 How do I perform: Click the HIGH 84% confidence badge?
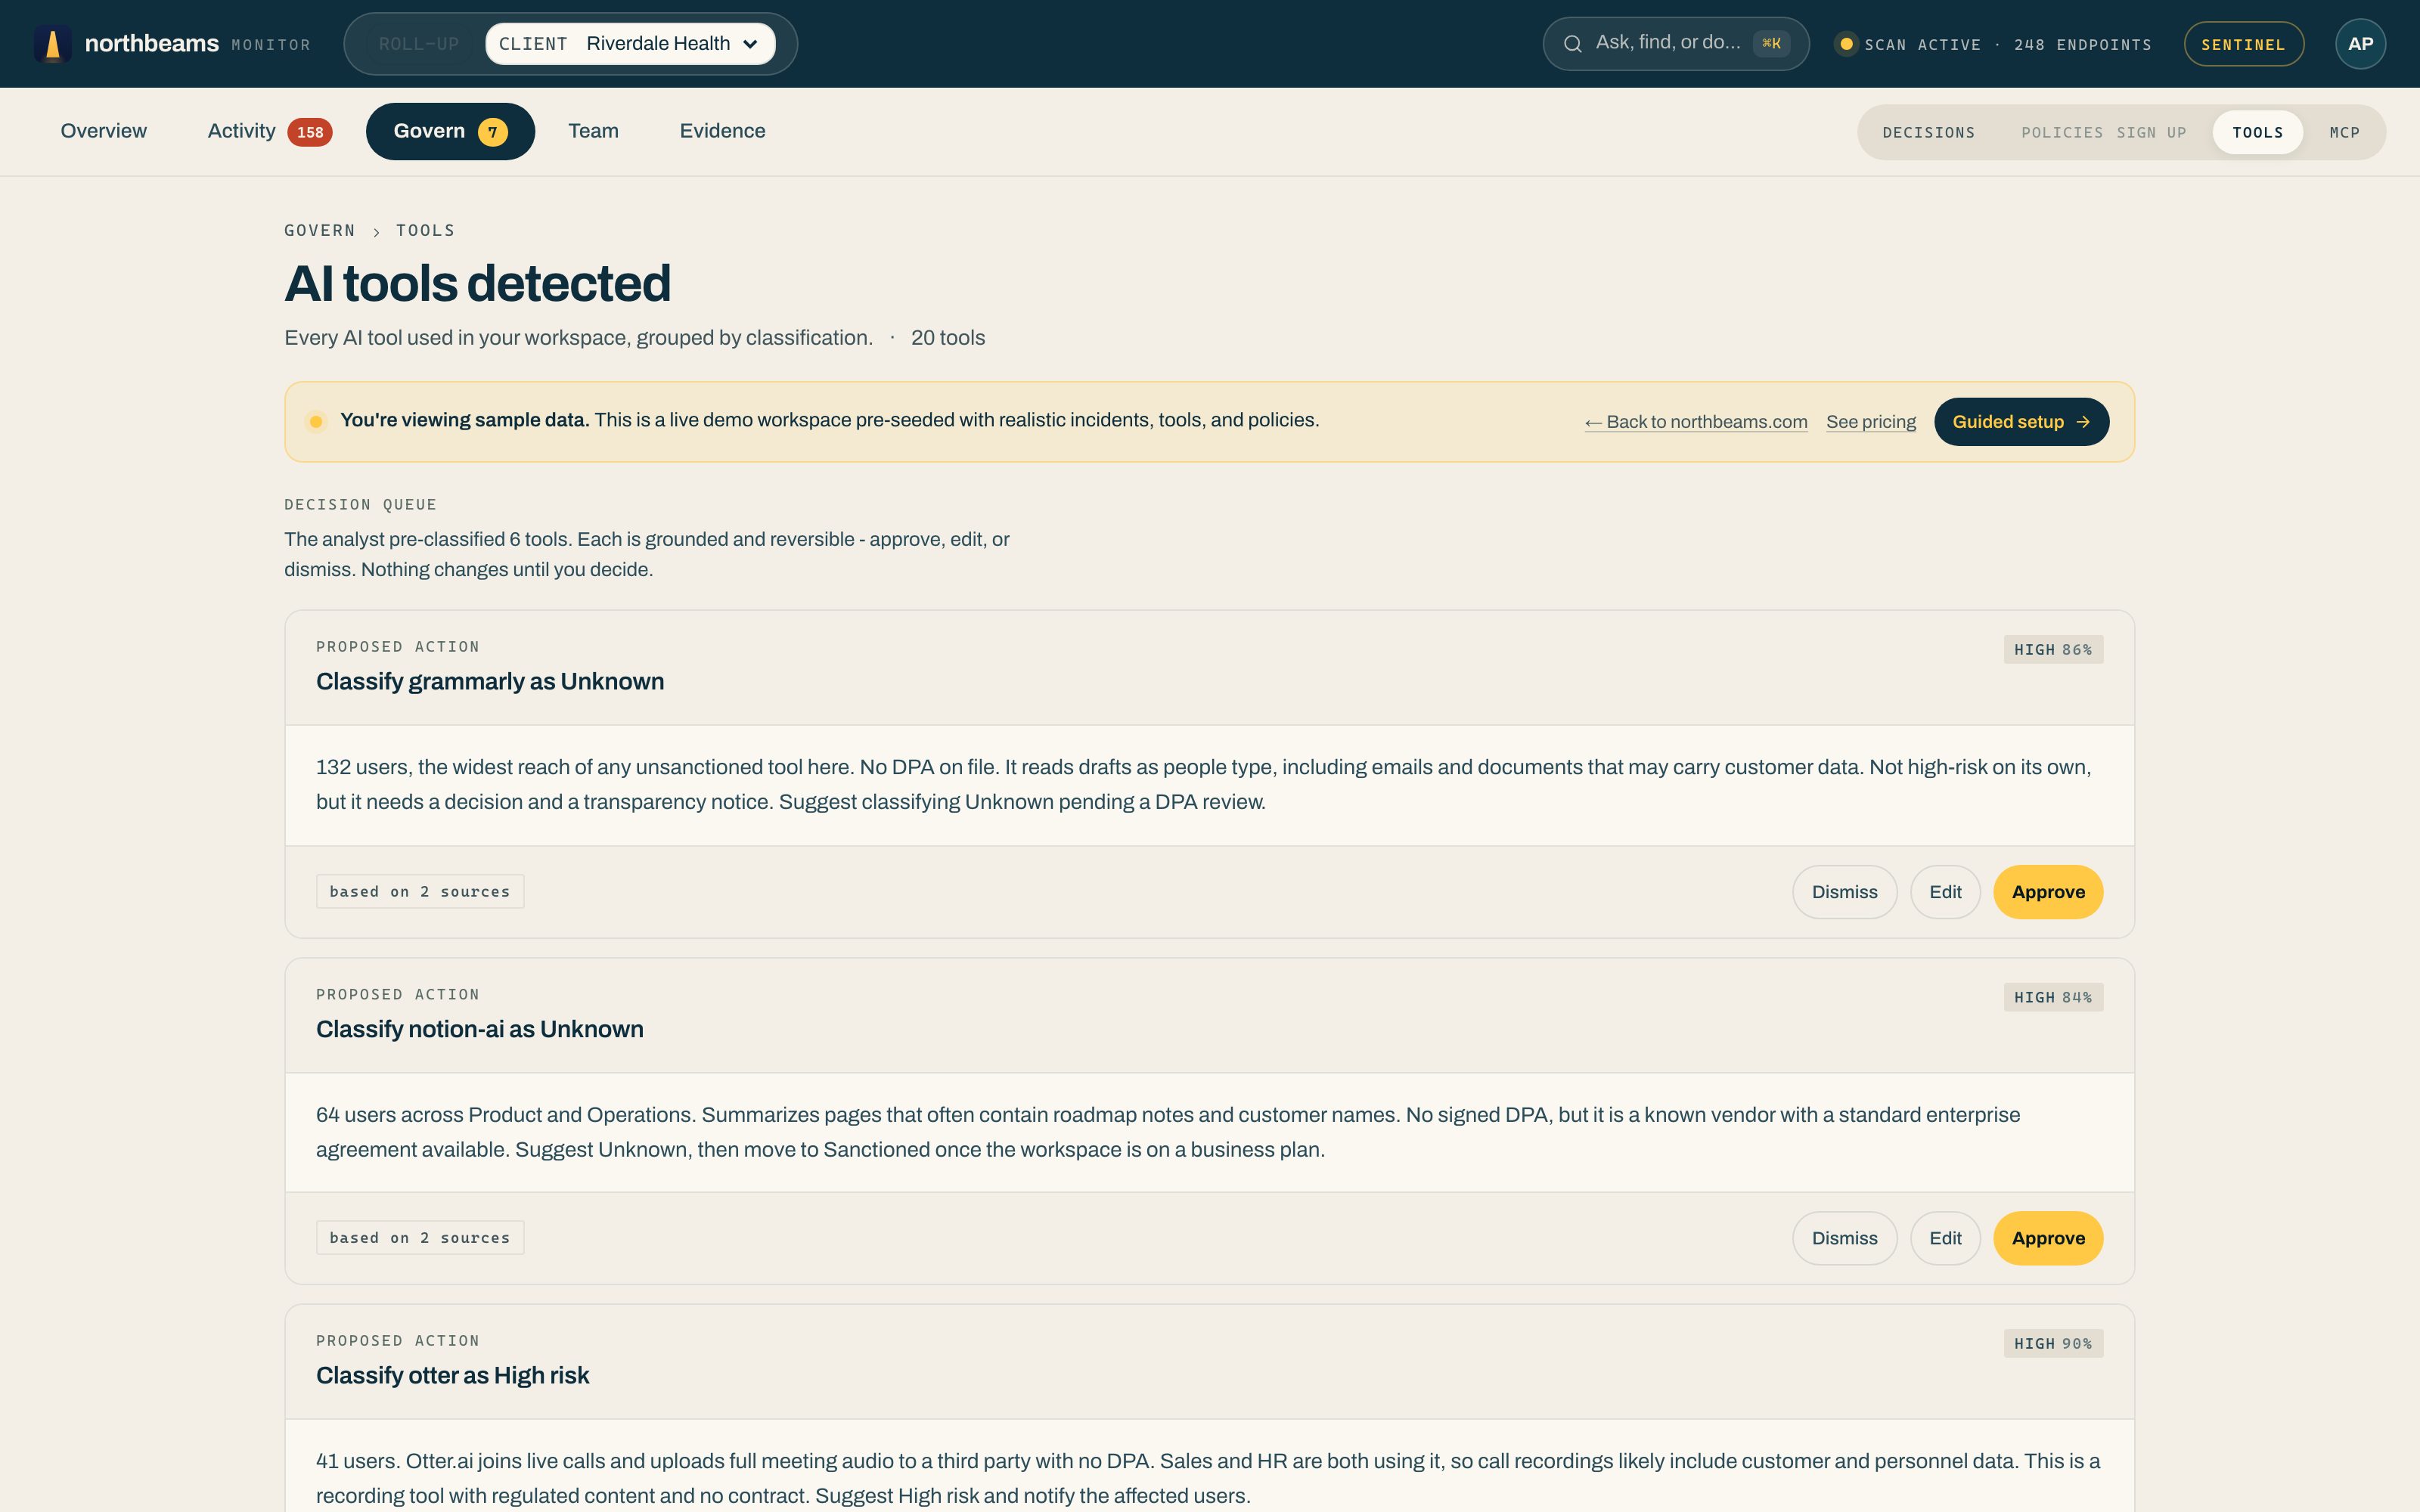coord(2053,997)
